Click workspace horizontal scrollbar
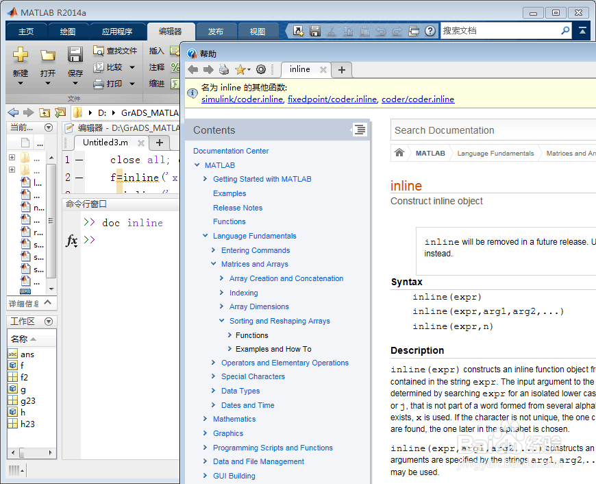This screenshot has height=484, width=596. point(32,452)
